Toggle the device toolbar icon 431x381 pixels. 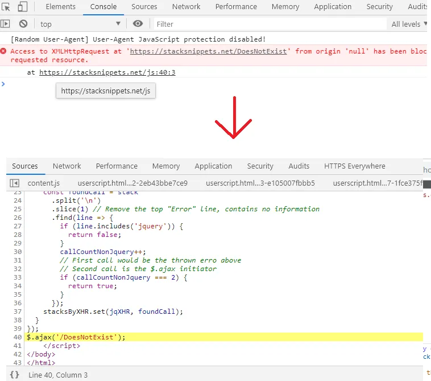point(23,7)
